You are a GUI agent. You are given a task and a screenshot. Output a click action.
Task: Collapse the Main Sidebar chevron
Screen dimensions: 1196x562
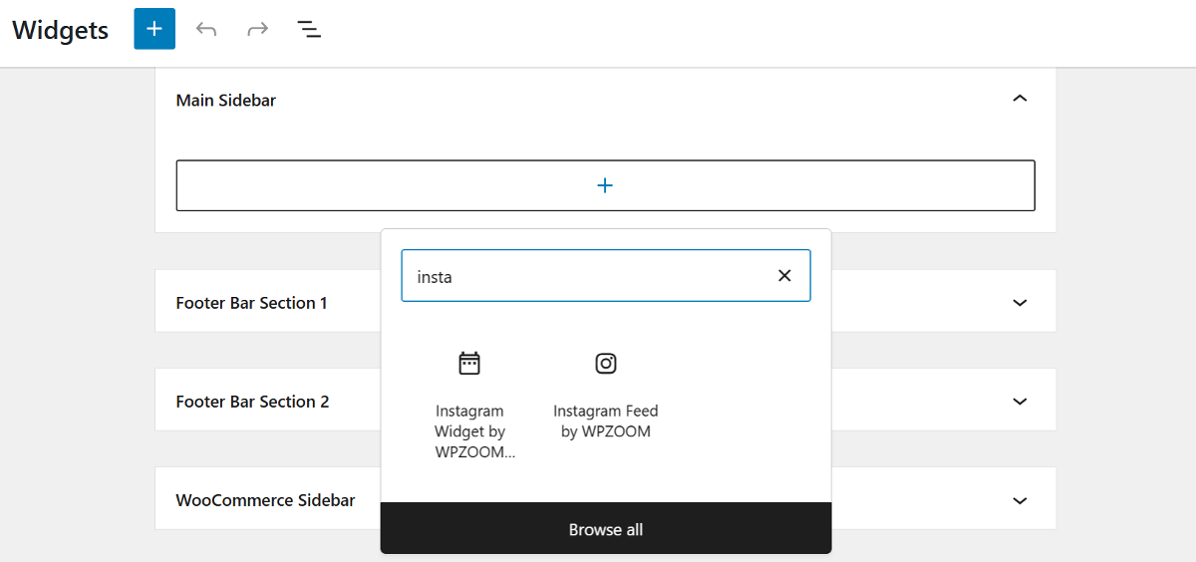(1019, 99)
